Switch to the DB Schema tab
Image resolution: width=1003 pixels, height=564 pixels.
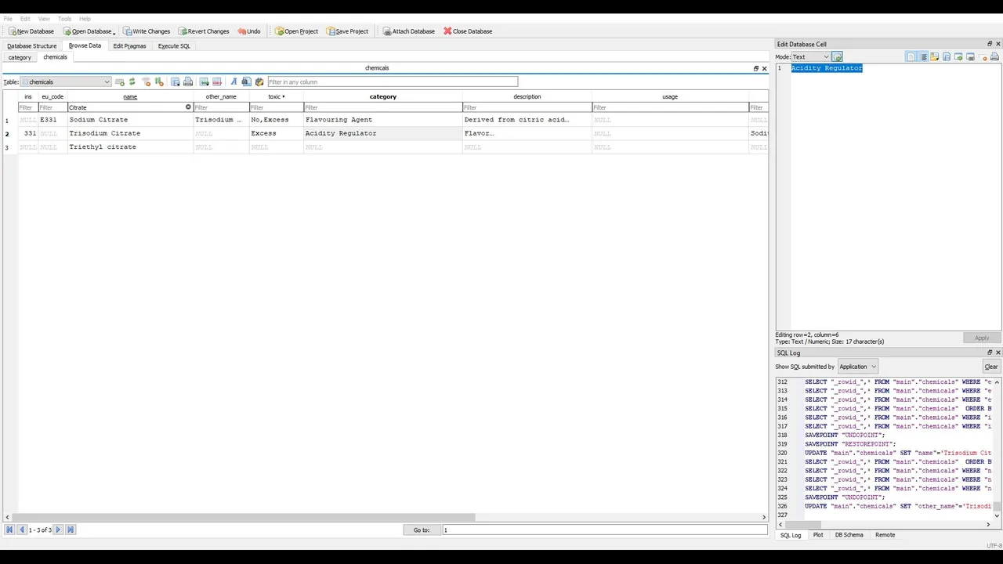point(849,535)
